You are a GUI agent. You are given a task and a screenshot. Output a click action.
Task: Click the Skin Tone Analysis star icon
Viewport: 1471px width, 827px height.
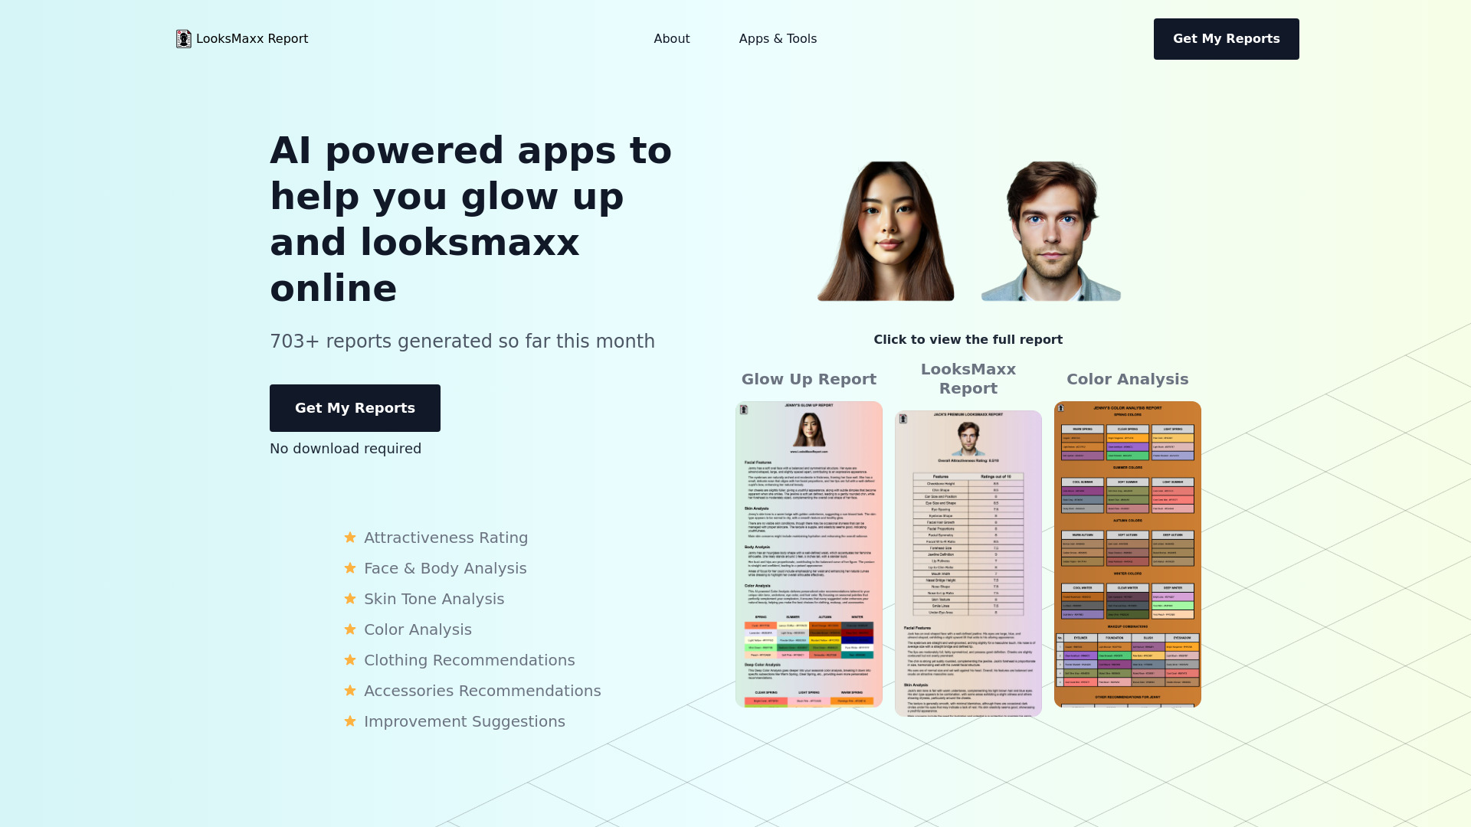(349, 599)
